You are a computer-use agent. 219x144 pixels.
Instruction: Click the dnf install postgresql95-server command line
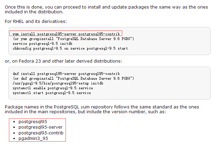point(66,74)
